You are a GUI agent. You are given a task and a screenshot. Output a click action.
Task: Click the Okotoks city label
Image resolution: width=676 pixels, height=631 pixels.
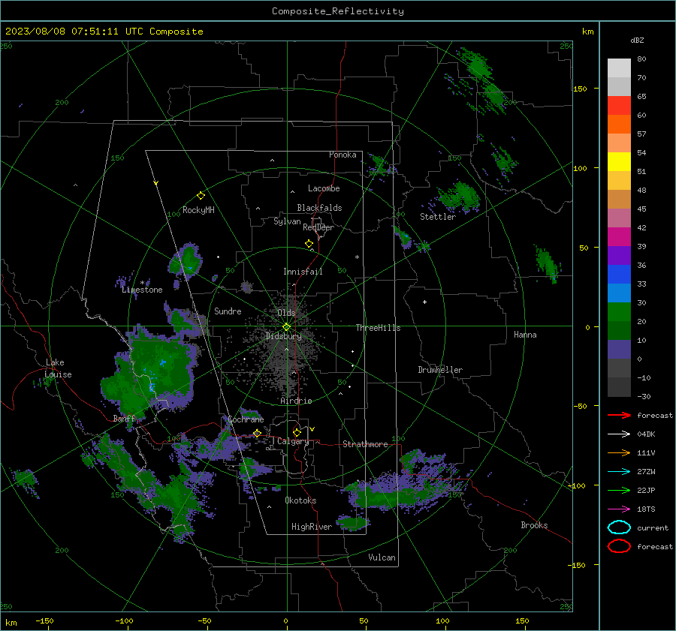(300, 500)
